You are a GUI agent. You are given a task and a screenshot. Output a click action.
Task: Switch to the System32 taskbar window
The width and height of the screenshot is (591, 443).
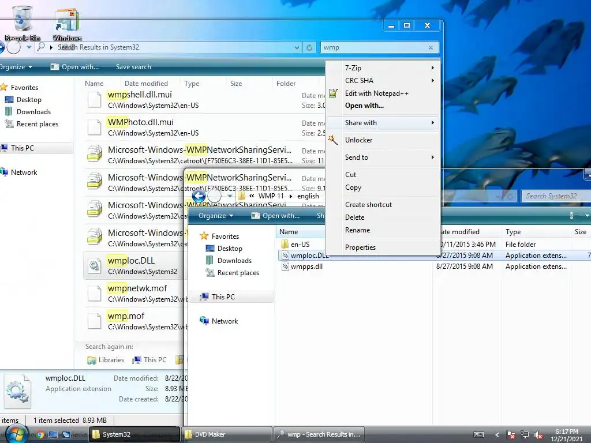134,434
